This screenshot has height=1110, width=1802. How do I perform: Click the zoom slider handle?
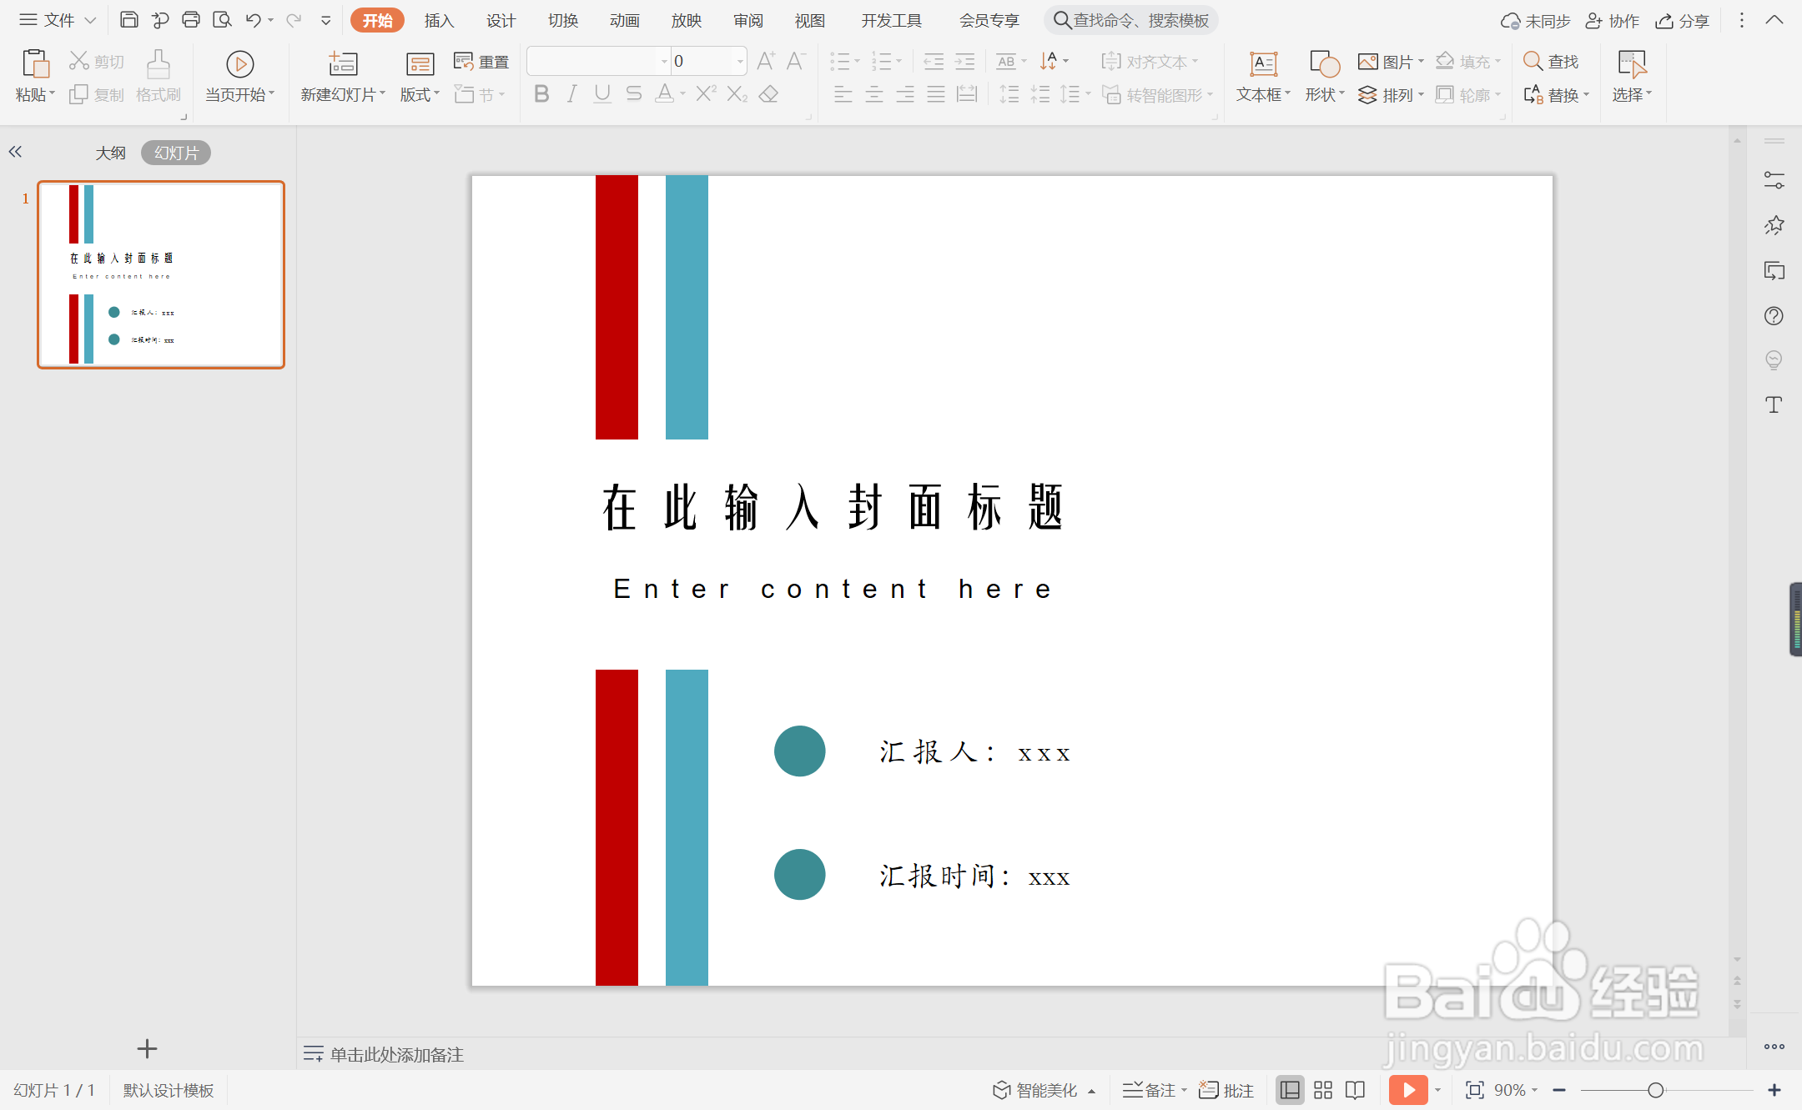[1656, 1090]
